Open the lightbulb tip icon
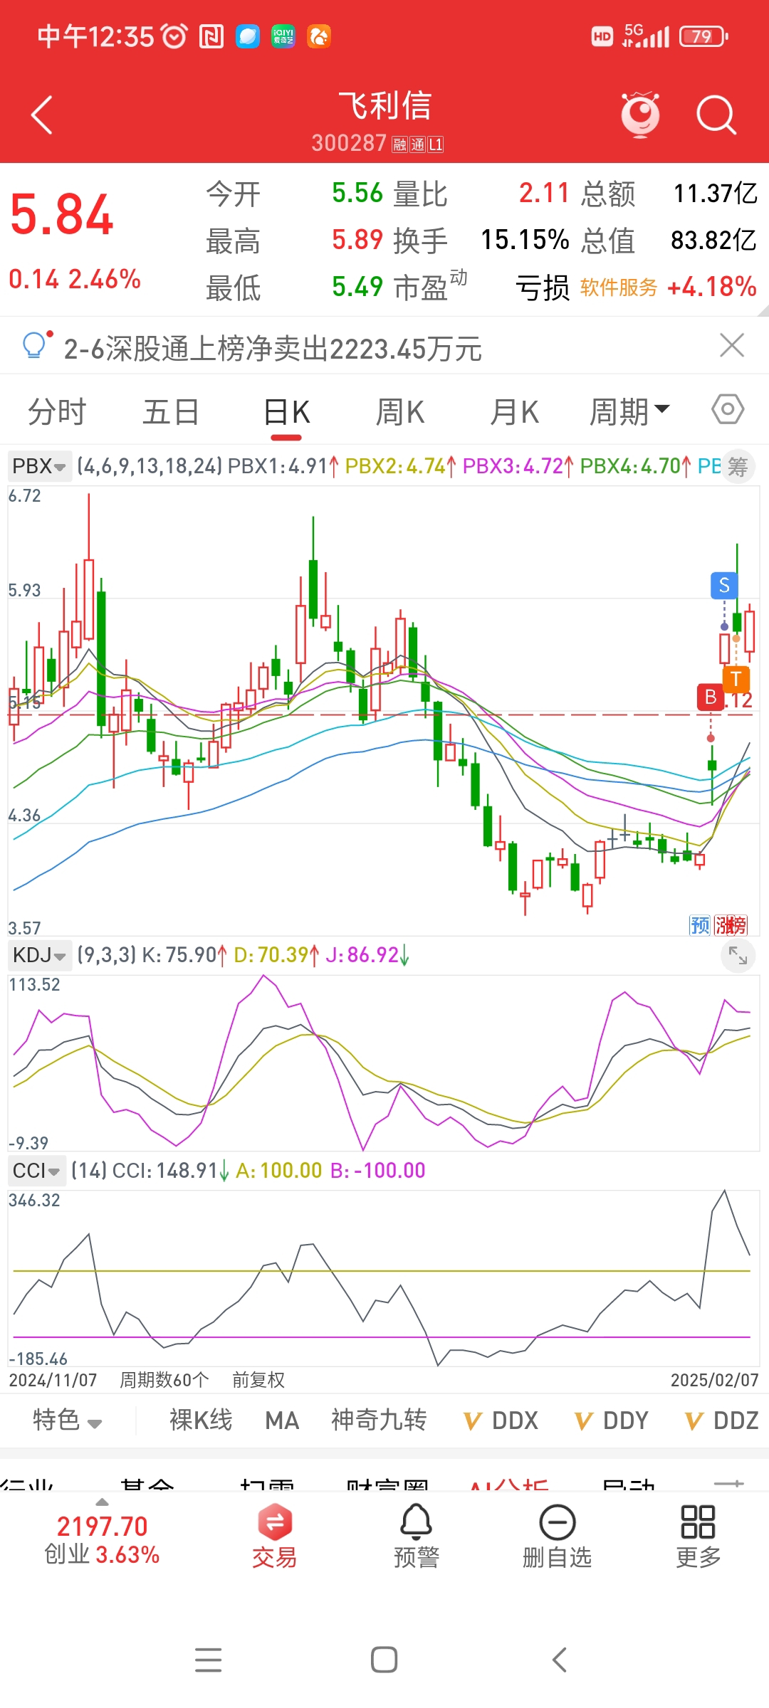The width and height of the screenshot is (769, 1708). (35, 345)
